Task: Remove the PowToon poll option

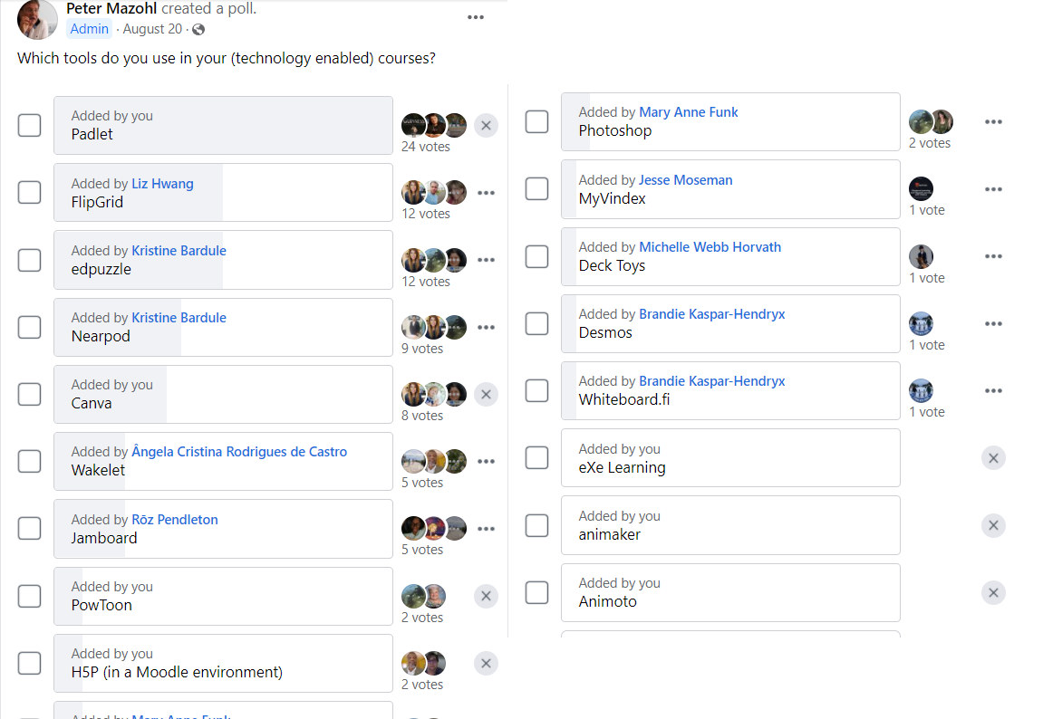Action: point(487,597)
